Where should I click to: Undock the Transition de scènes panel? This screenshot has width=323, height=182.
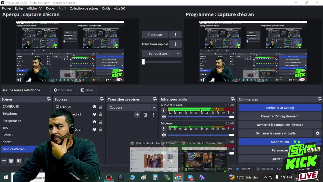pos(155,99)
